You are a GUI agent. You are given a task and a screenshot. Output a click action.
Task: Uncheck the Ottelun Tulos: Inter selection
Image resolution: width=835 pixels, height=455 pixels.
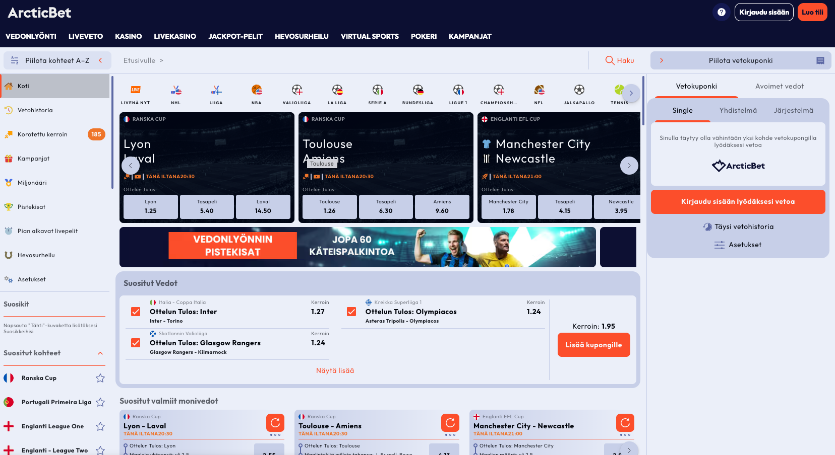point(135,312)
